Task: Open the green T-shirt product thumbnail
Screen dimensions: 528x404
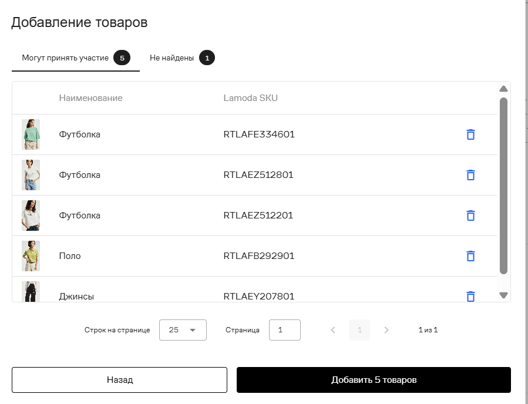Action: (31, 134)
